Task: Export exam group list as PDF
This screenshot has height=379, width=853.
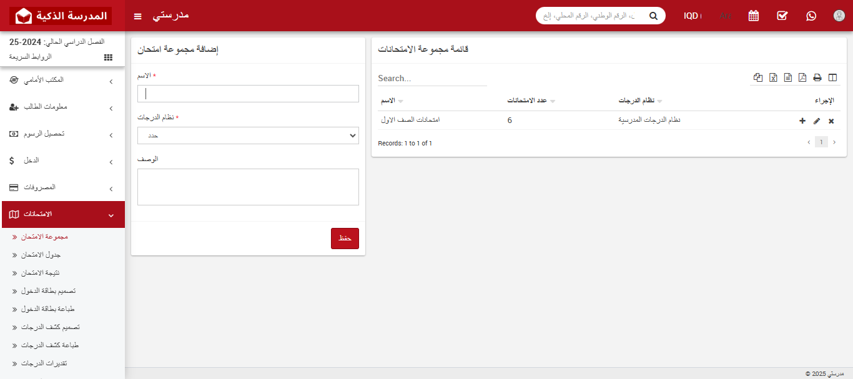Action: pyautogui.click(x=802, y=78)
